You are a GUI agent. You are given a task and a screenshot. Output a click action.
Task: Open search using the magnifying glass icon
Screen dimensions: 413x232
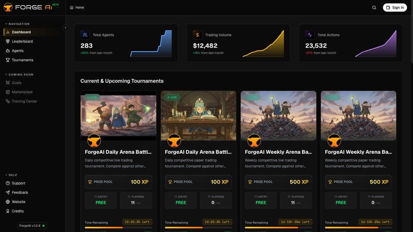(374, 7)
